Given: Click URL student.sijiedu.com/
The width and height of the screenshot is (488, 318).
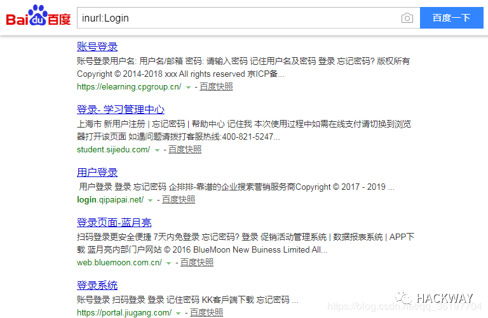Looking at the screenshot, I should (114, 150).
